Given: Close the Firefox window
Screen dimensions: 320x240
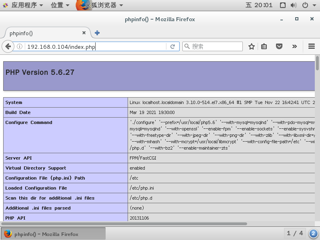Looking at the screenshot, I should (312, 19).
